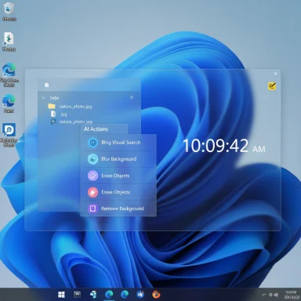Open the white-and-blue icon left of the active Edge

pos(93,295)
